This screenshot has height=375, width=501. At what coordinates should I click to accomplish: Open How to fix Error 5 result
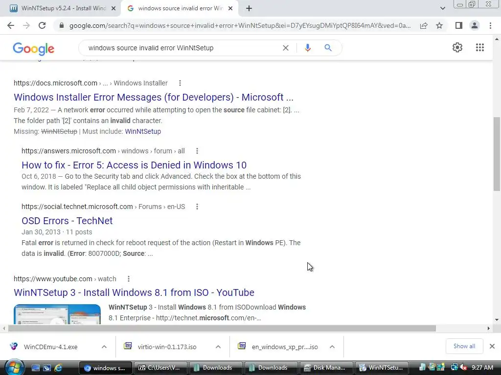(x=134, y=165)
